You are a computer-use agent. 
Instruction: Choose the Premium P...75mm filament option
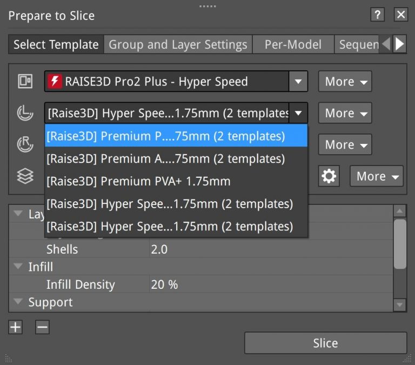(x=176, y=136)
